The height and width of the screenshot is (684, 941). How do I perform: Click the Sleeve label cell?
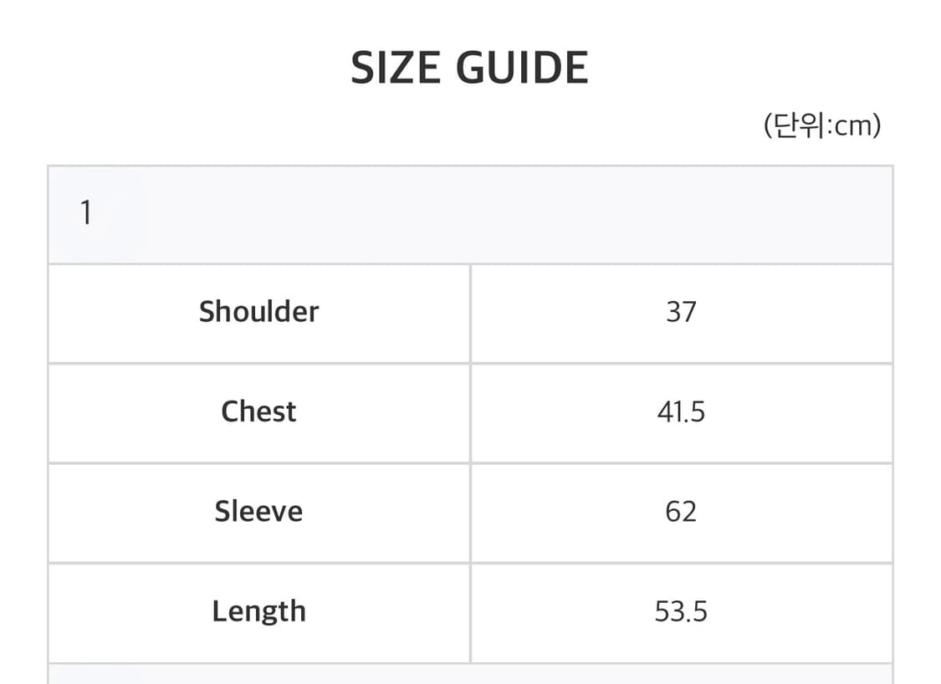(258, 511)
